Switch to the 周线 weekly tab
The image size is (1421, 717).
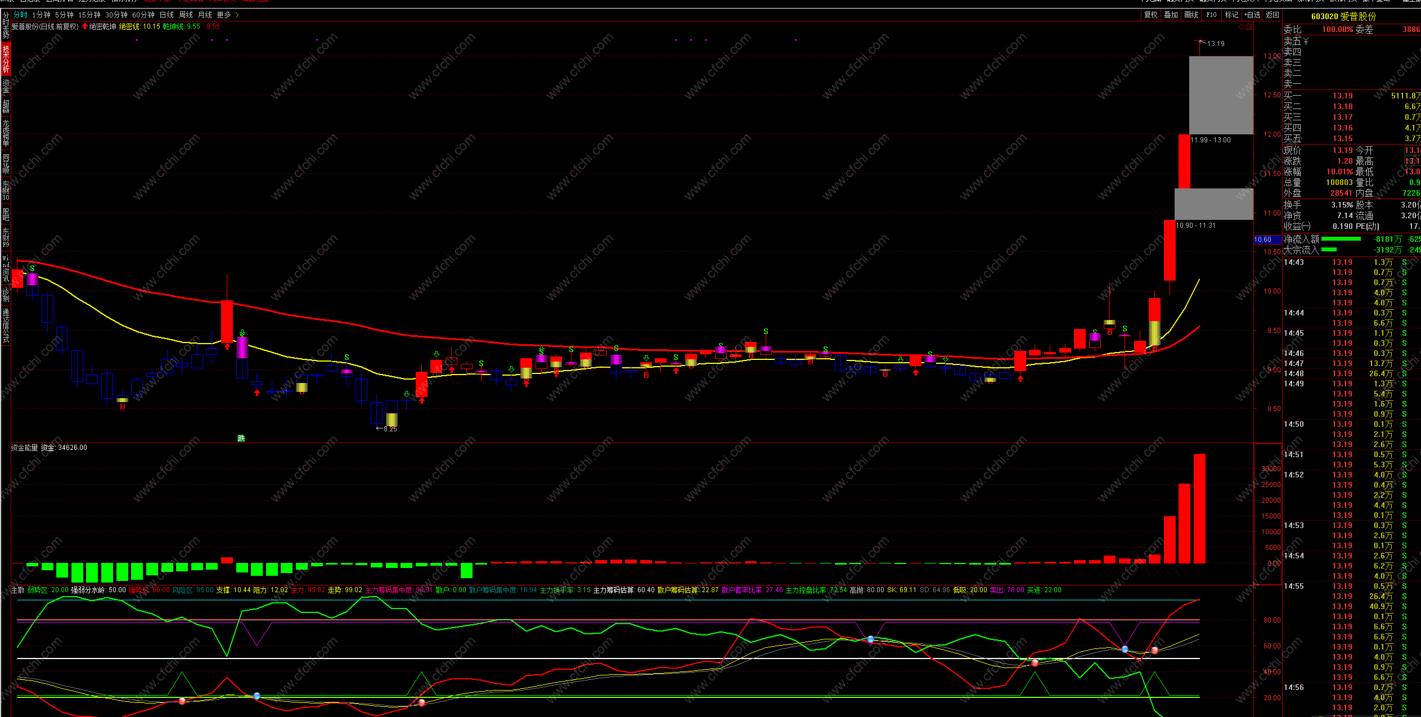[x=186, y=15]
